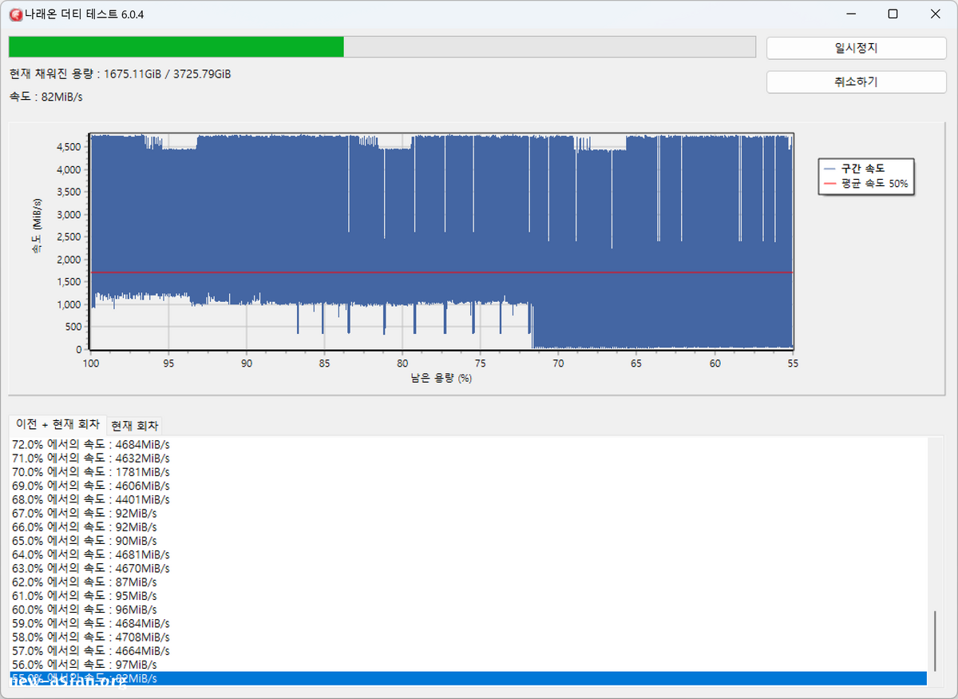The width and height of the screenshot is (958, 699).
Task: Click the red average speed line in chart
Action: pyautogui.click(x=441, y=272)
